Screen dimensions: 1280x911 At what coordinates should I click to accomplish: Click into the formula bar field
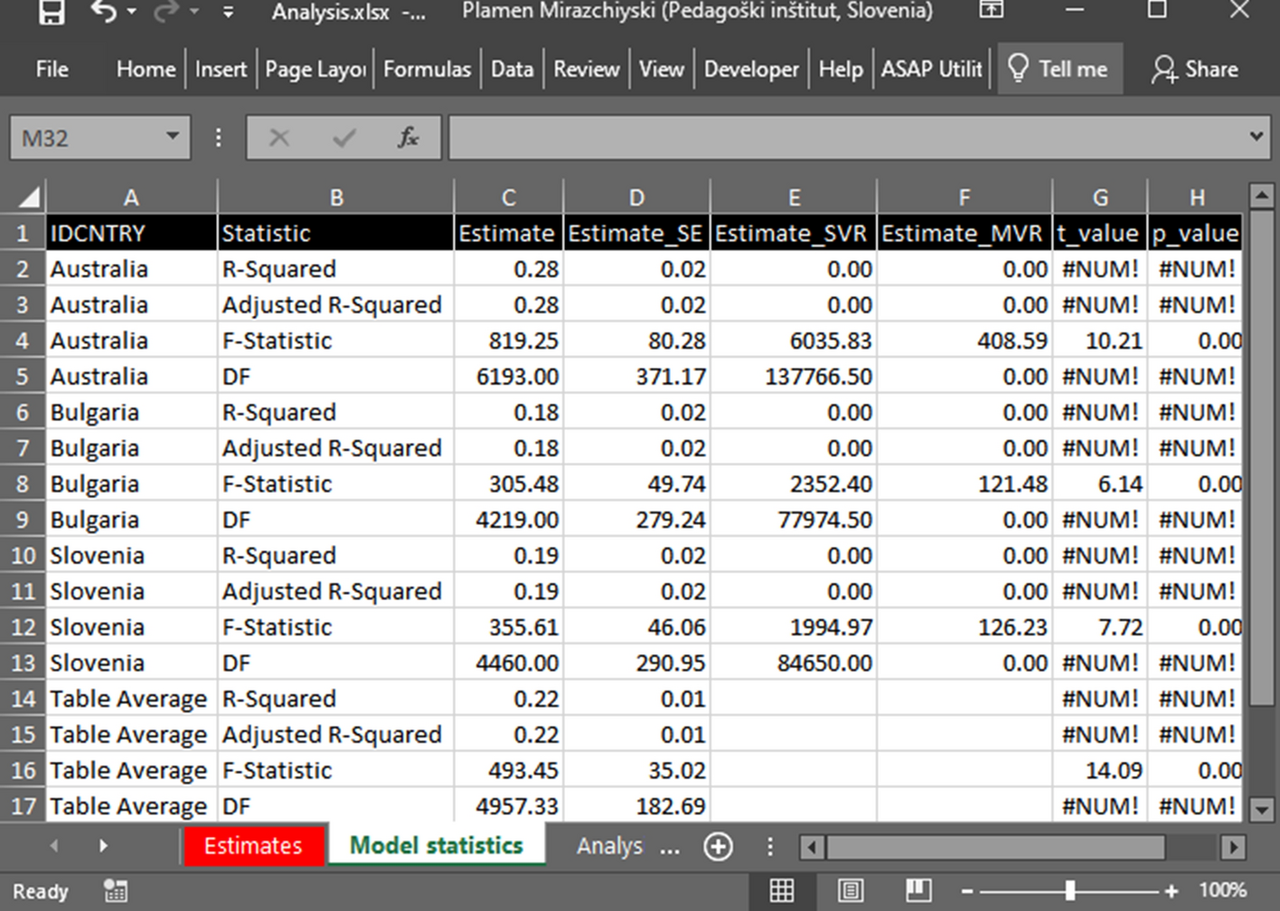coord(845,138)
